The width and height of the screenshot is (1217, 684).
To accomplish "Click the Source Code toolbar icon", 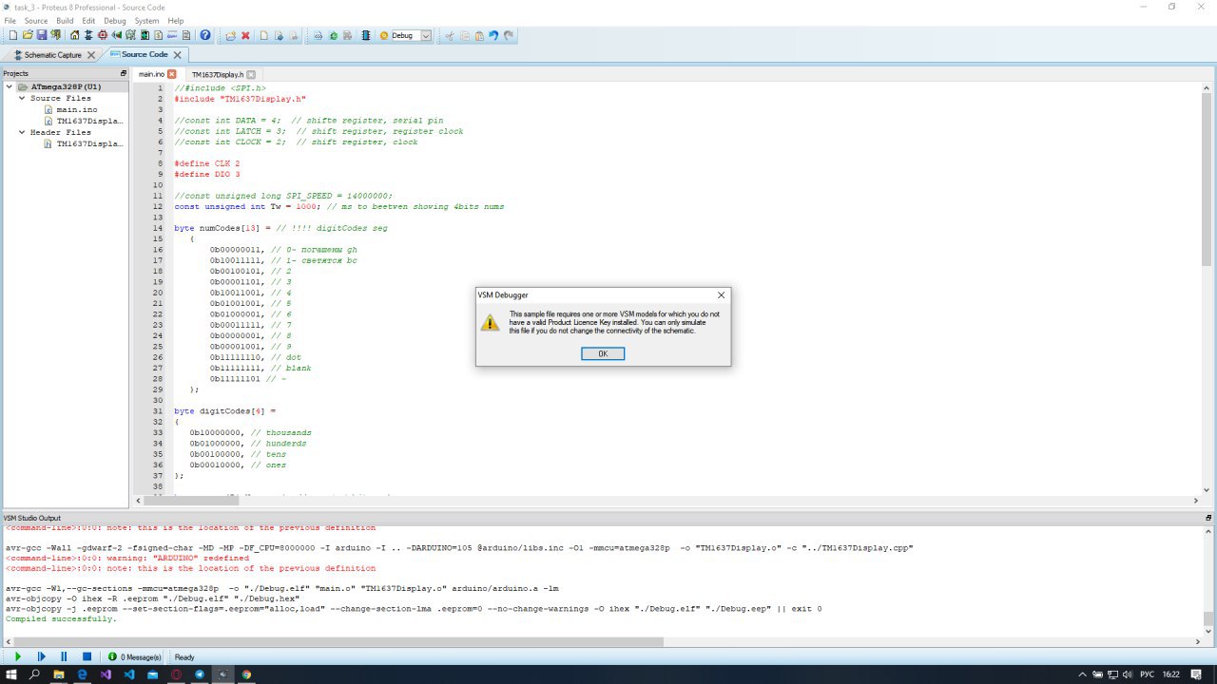I will tap(172, 35).
